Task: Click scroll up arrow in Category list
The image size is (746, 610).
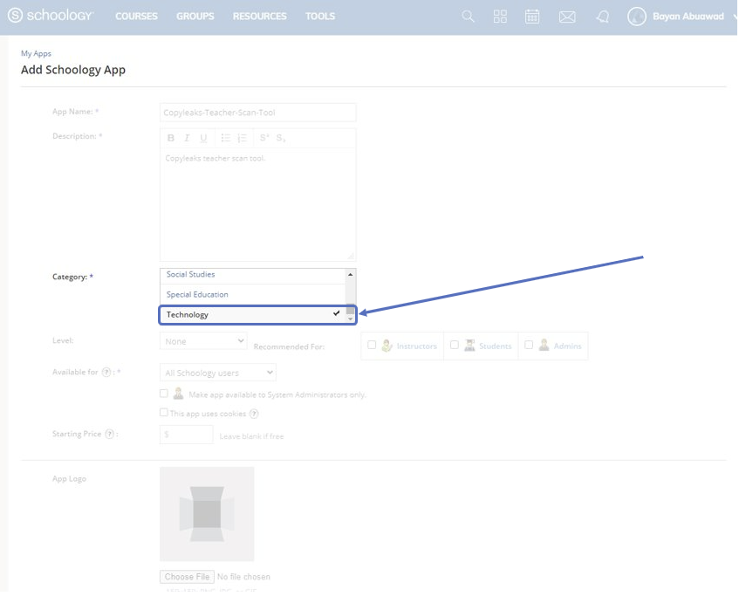Action: click(x=350, y=275)
